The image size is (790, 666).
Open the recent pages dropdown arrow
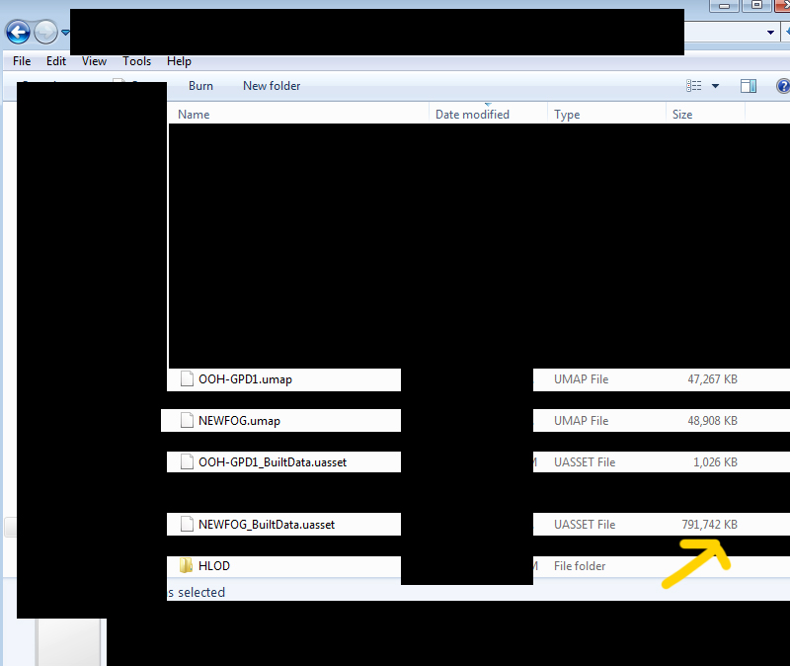[65, 33]
